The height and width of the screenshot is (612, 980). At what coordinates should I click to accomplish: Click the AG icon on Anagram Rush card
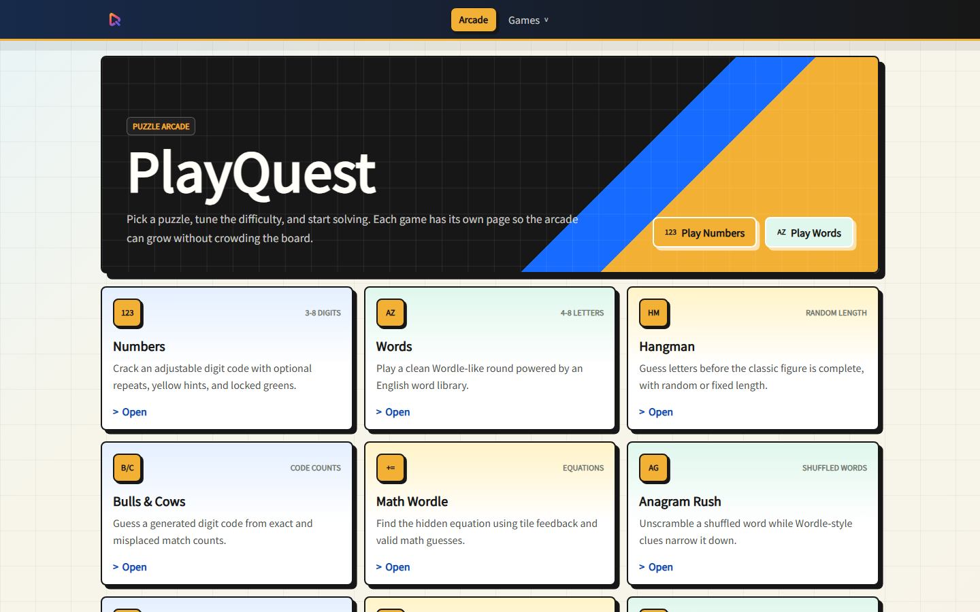click(653, 468)
